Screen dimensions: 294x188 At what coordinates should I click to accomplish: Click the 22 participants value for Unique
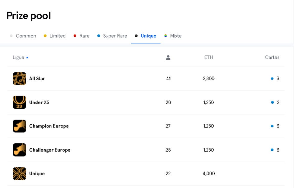168,174
